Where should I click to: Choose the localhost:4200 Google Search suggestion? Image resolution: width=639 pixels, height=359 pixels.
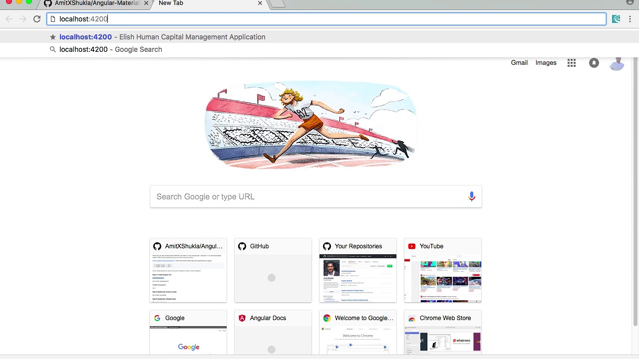[x=319, y=49]
